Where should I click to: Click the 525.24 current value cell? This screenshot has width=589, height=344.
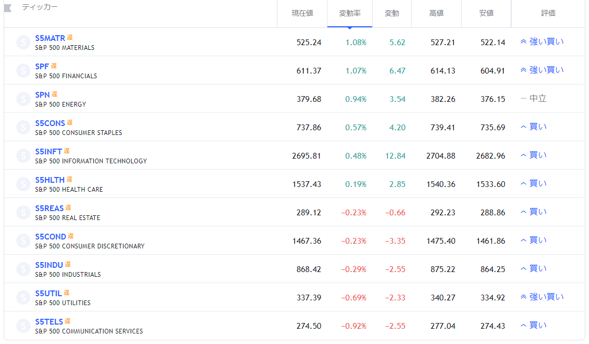point(309,43)
